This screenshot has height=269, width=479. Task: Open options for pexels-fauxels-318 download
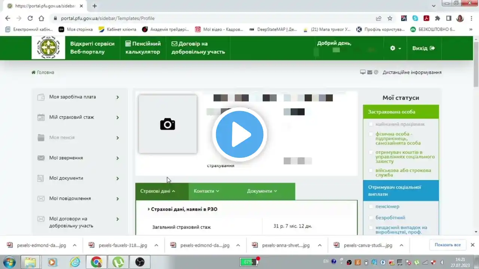156,245
